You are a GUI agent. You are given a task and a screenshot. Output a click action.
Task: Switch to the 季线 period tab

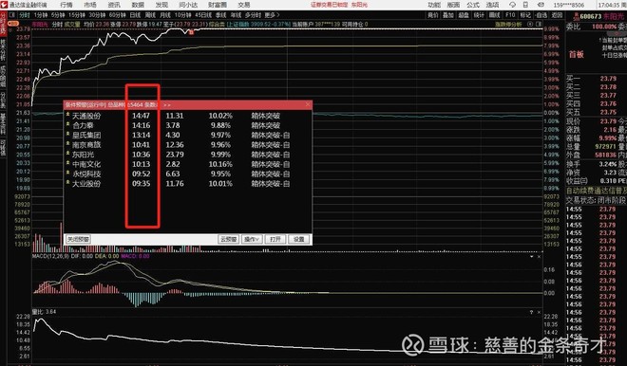(x=220, y=15)
